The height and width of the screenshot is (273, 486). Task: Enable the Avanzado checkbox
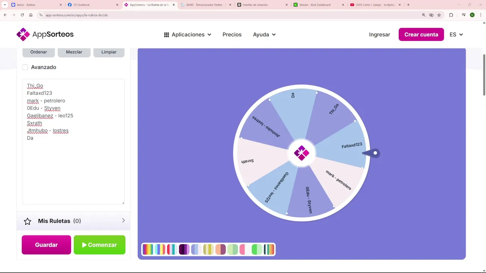25,67
